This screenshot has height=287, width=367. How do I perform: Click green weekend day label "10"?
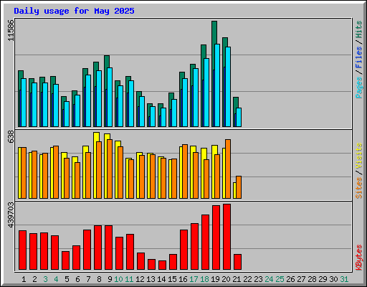118,279
